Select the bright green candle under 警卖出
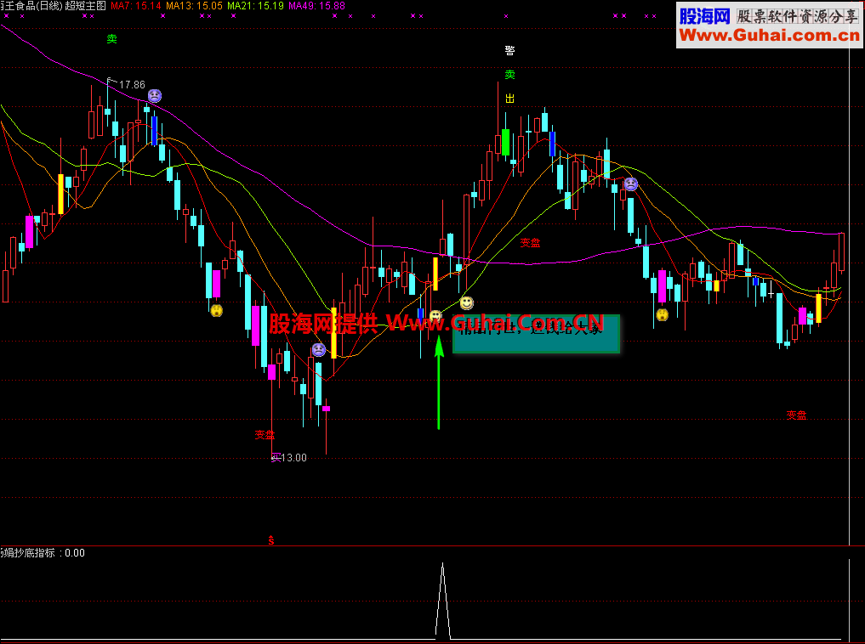 505,142
